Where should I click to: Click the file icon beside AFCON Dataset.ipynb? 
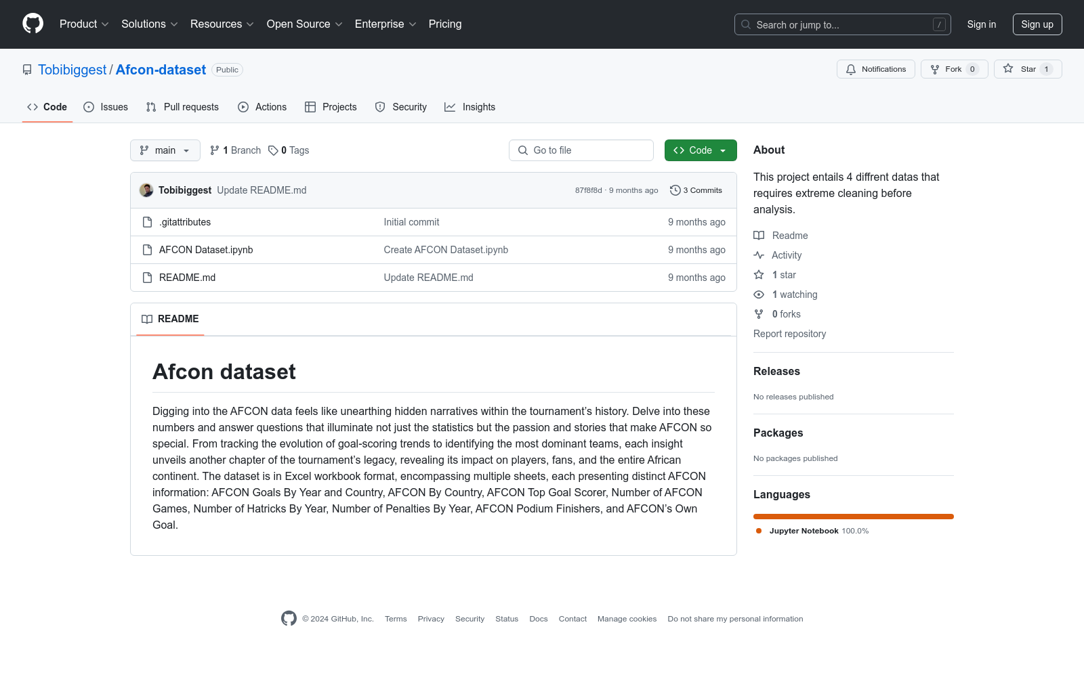[147, 250]
